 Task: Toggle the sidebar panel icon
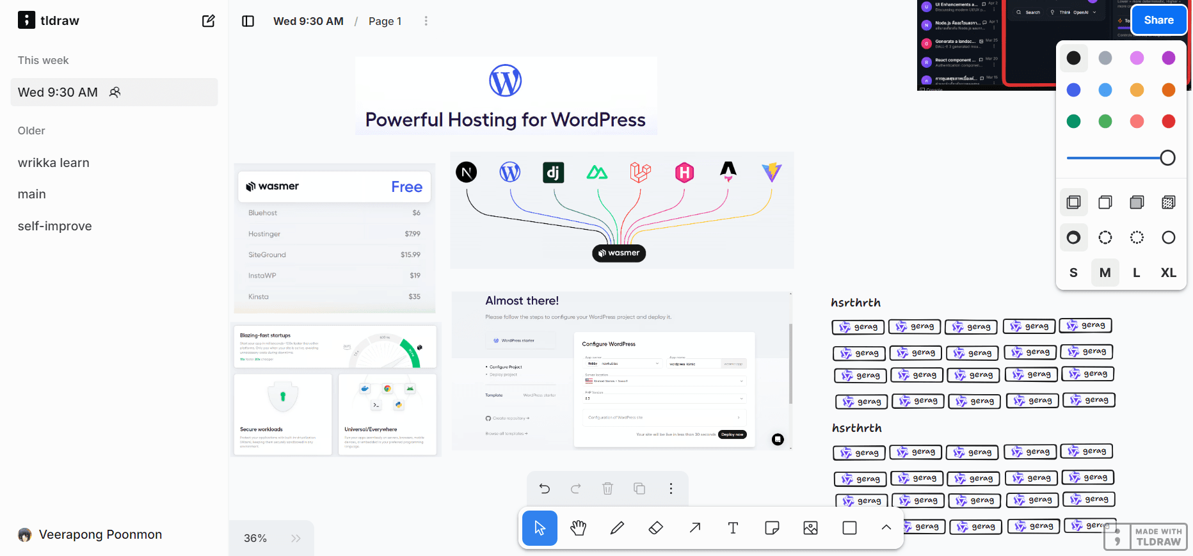[248, 21]
